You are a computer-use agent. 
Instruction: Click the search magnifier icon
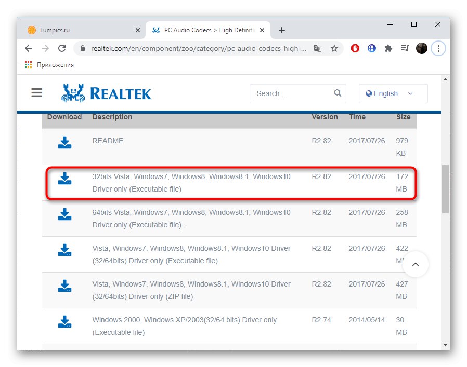point(338,93)
